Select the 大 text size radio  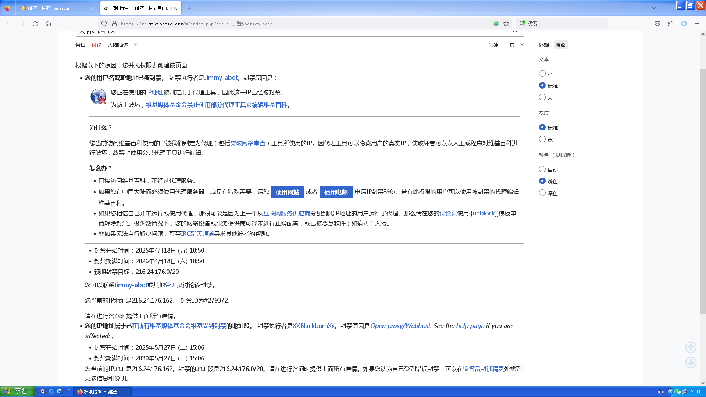coord(542,97)
